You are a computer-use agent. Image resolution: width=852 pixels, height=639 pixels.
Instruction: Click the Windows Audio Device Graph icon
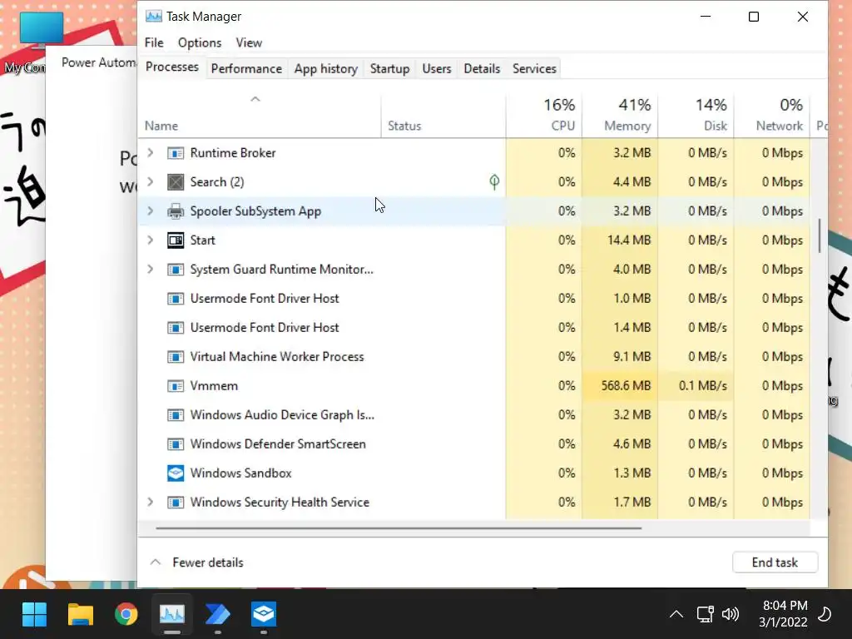175,415
